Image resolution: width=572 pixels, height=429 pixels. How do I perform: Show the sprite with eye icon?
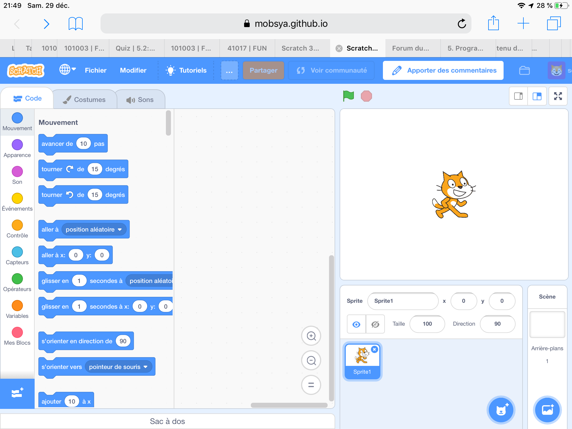[x=356, y=324]
